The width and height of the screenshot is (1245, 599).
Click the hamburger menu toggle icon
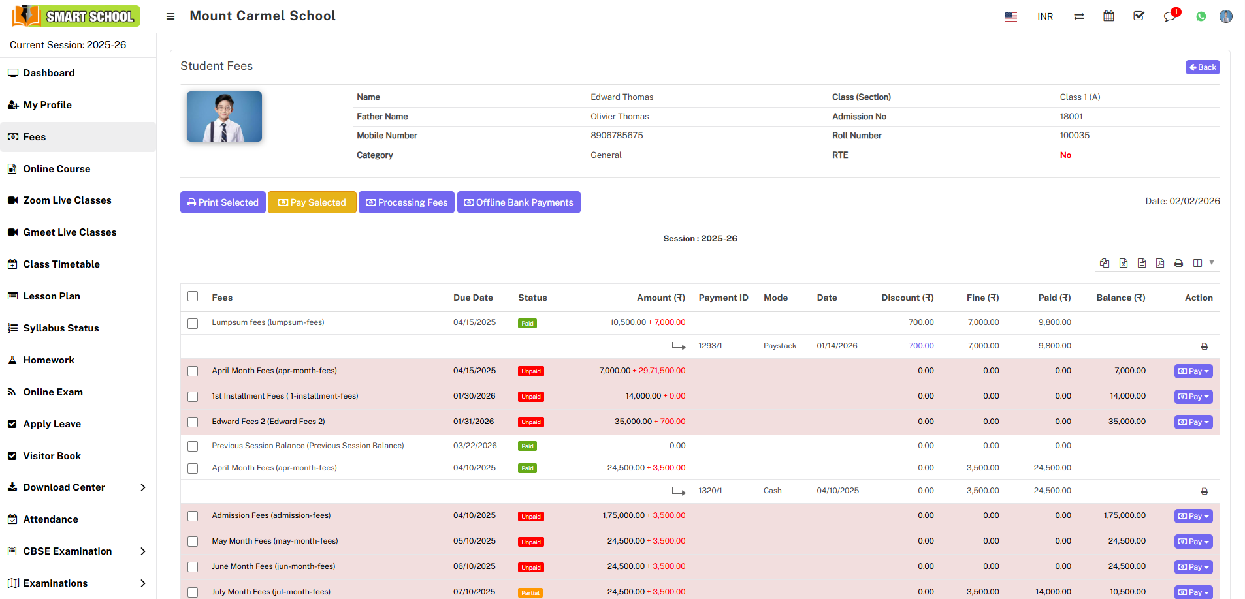pos(170,16)
